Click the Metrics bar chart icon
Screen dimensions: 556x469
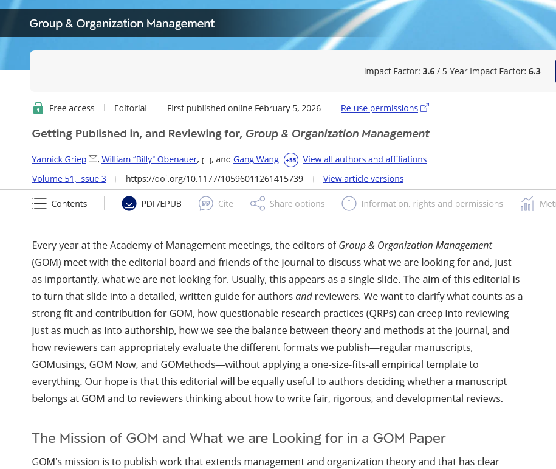pos(527,203)
